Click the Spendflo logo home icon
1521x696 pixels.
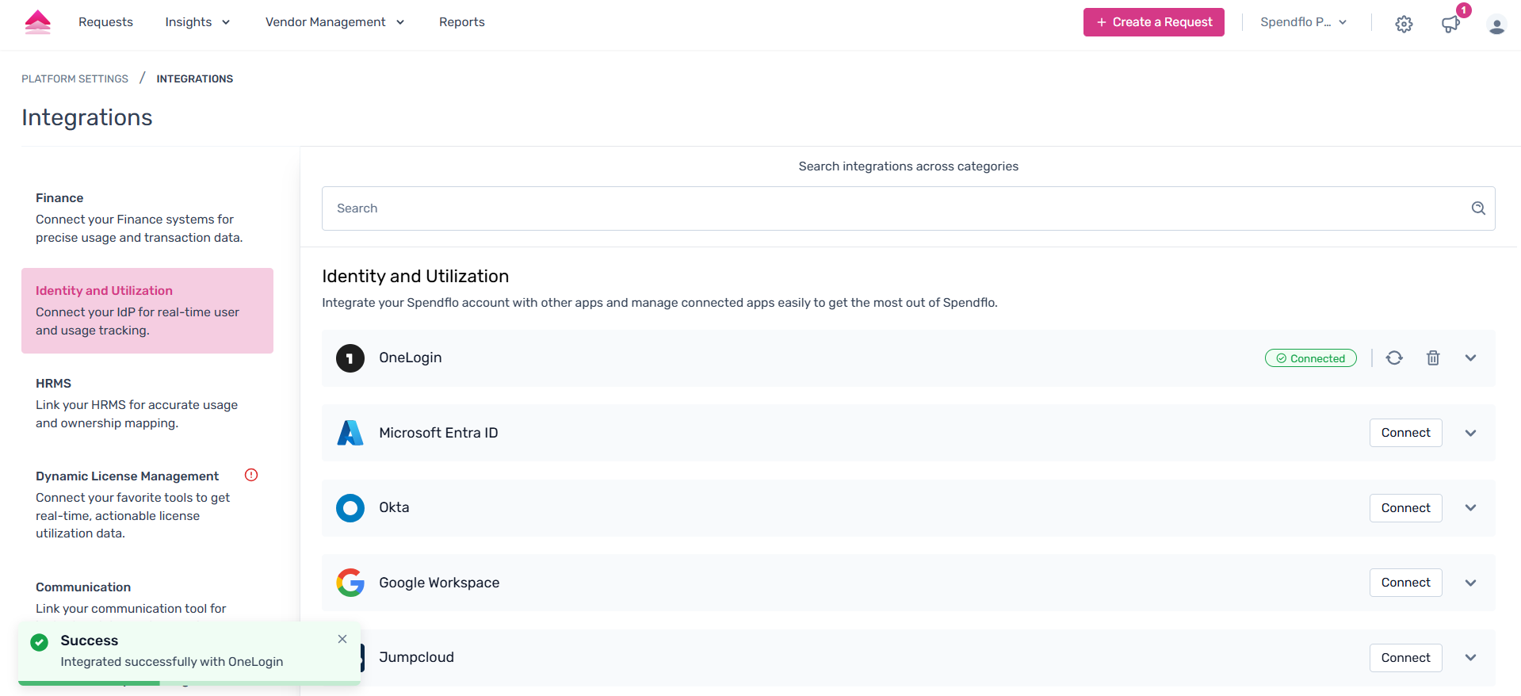pos(37,22)
